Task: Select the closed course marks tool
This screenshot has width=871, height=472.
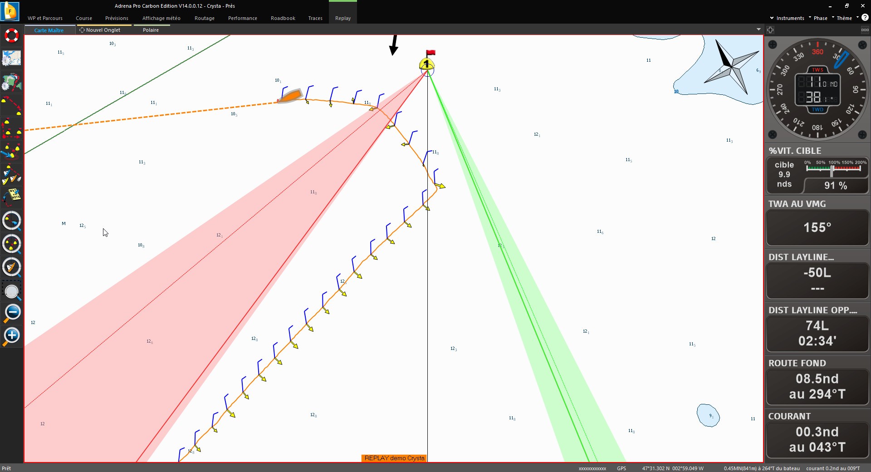Action: [12, 128]
